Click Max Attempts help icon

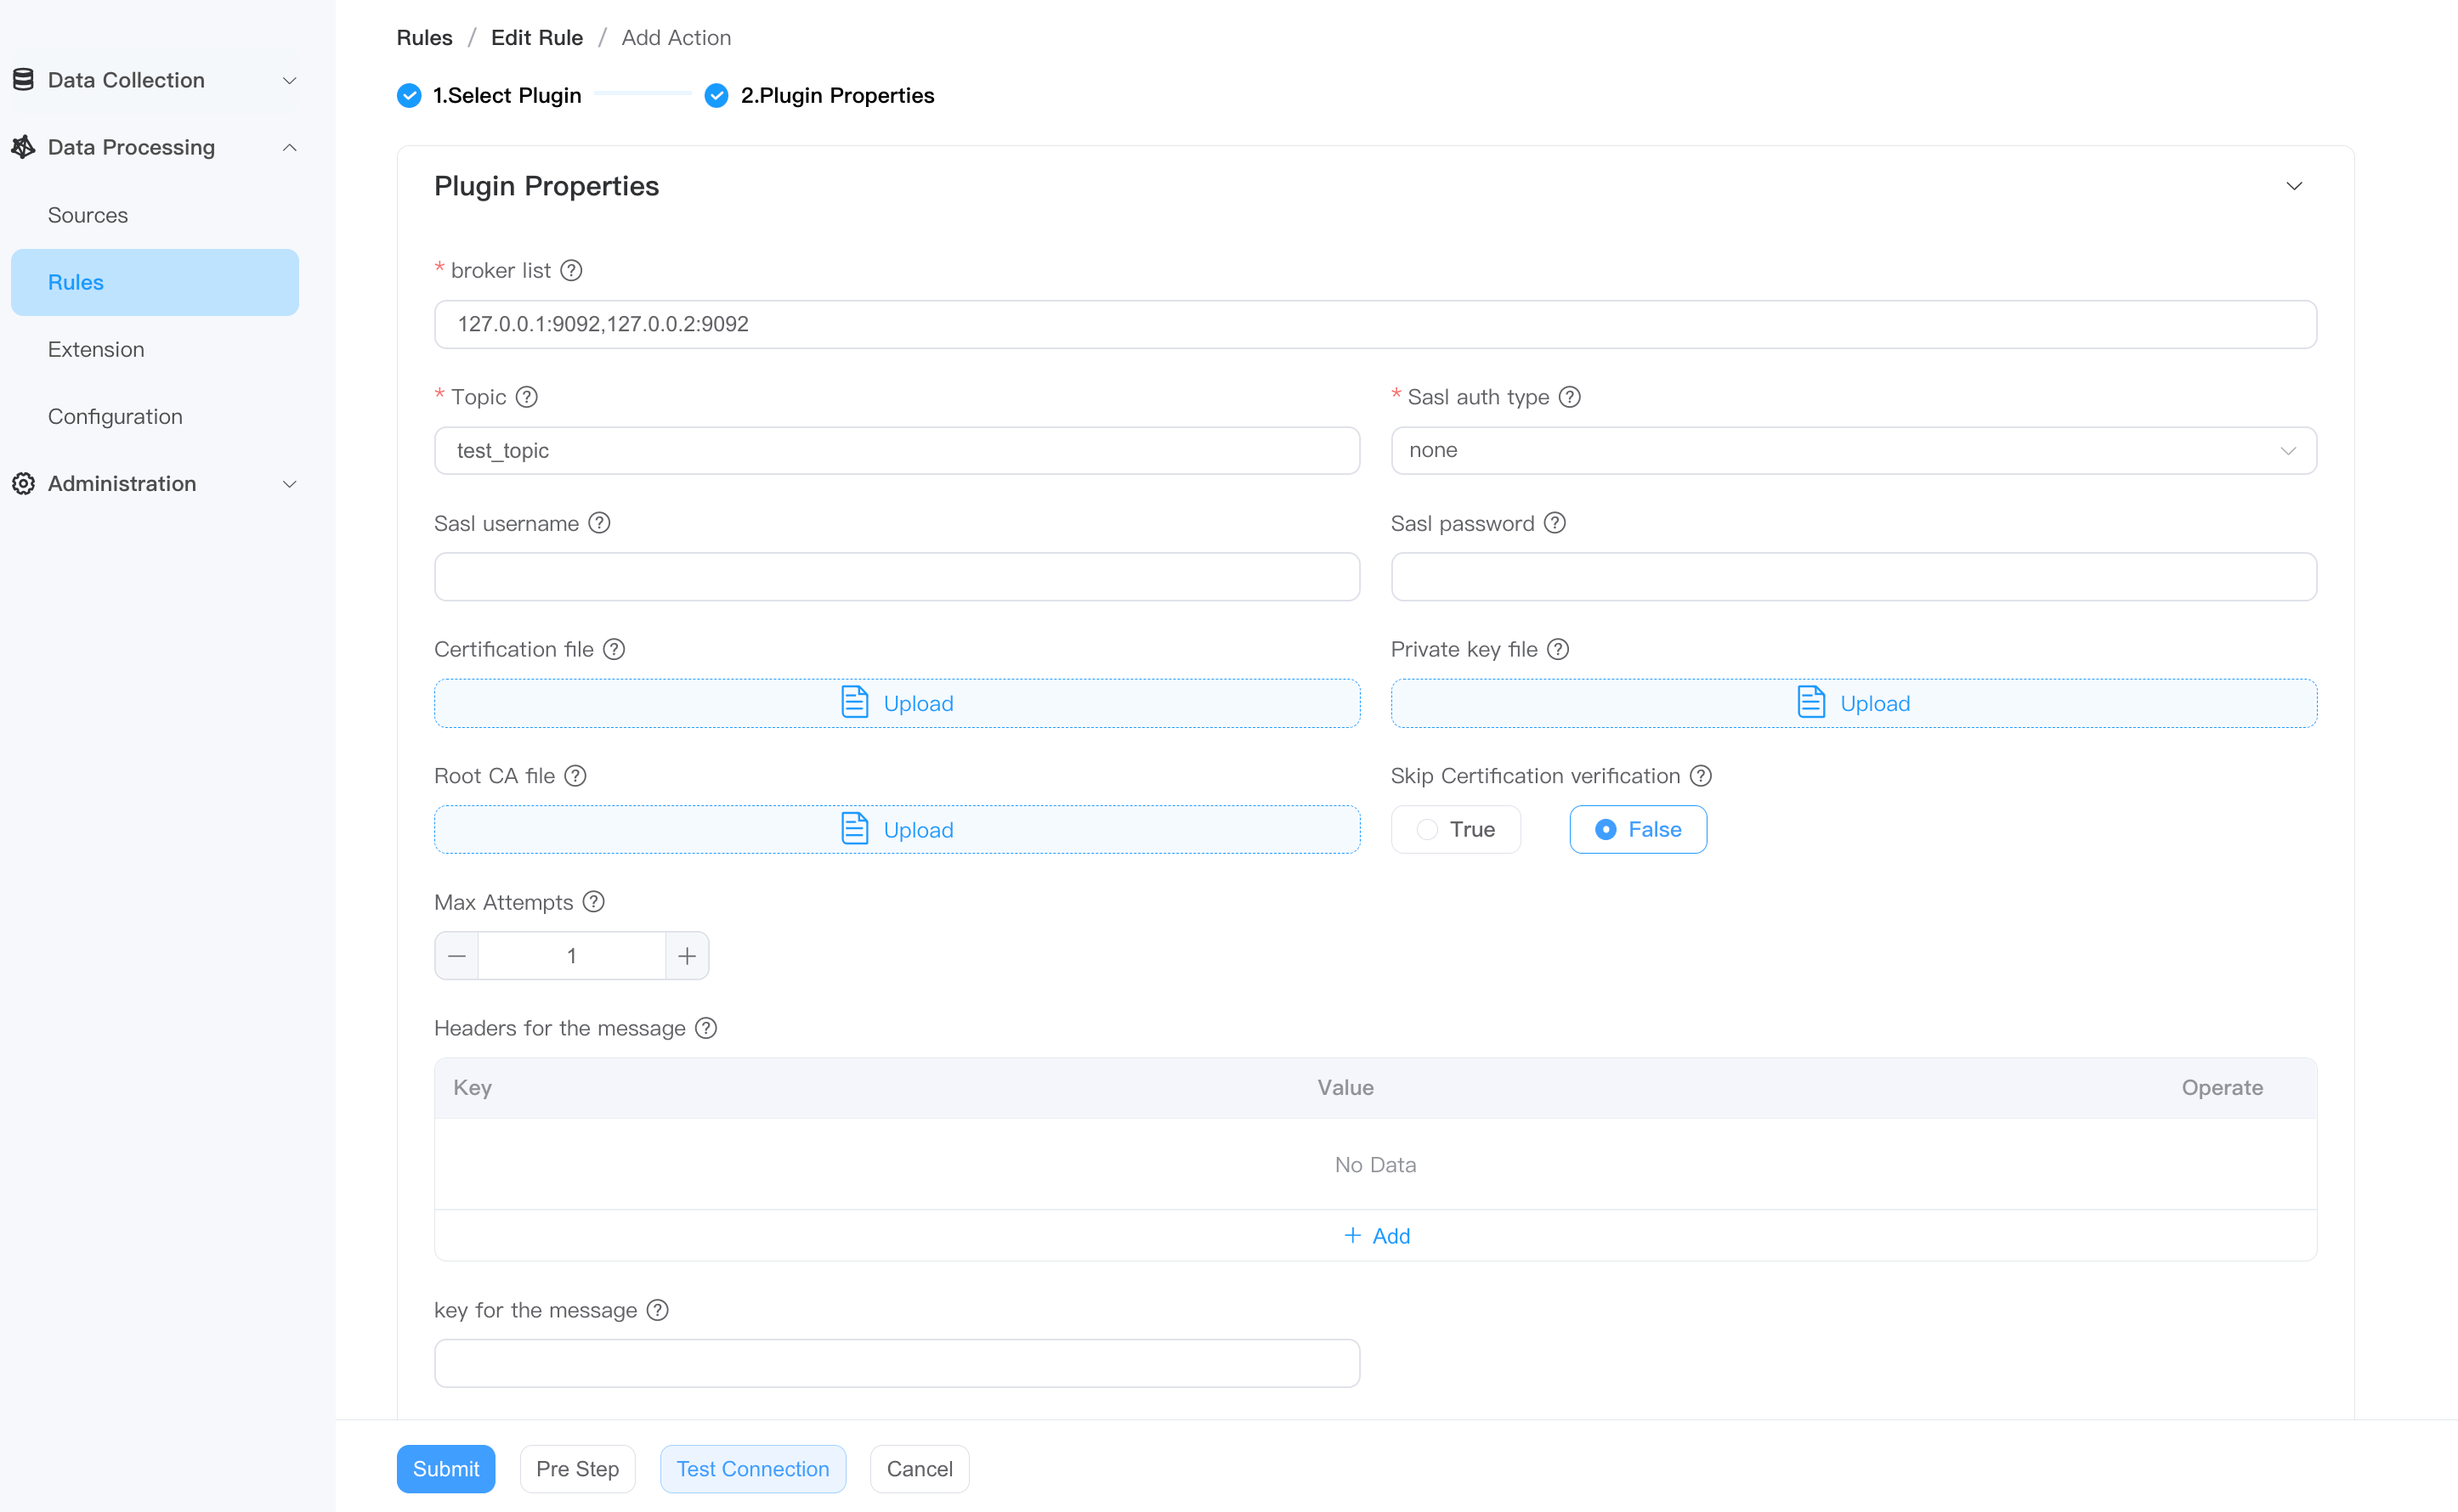point(593,902)
